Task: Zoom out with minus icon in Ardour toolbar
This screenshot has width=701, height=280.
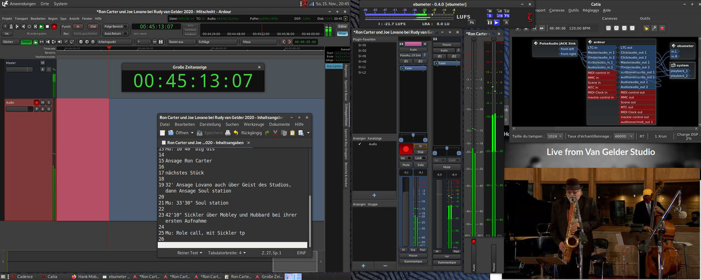Action: click(81, 42)
